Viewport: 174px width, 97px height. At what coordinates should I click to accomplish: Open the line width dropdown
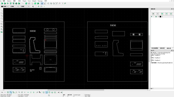pyautogui.click(x=14, y=6)
